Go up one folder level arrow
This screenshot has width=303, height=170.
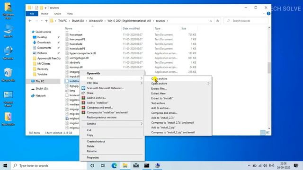[46, 21]
